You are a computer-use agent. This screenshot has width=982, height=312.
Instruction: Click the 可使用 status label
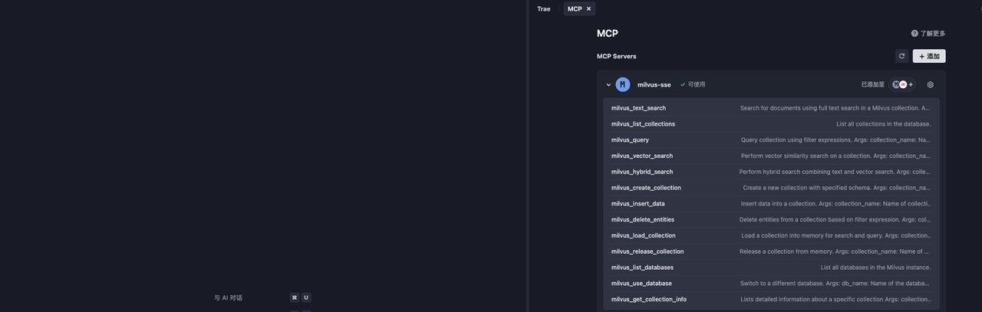(x=696, y=84)
